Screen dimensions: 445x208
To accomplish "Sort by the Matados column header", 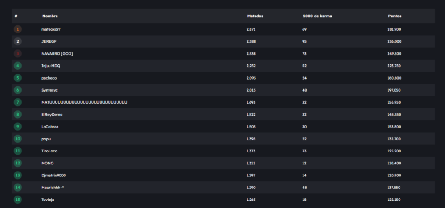I will click(255, 16).
